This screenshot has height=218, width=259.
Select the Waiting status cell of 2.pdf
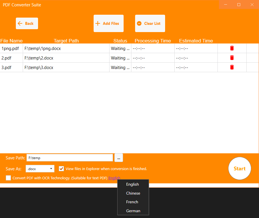120,57
